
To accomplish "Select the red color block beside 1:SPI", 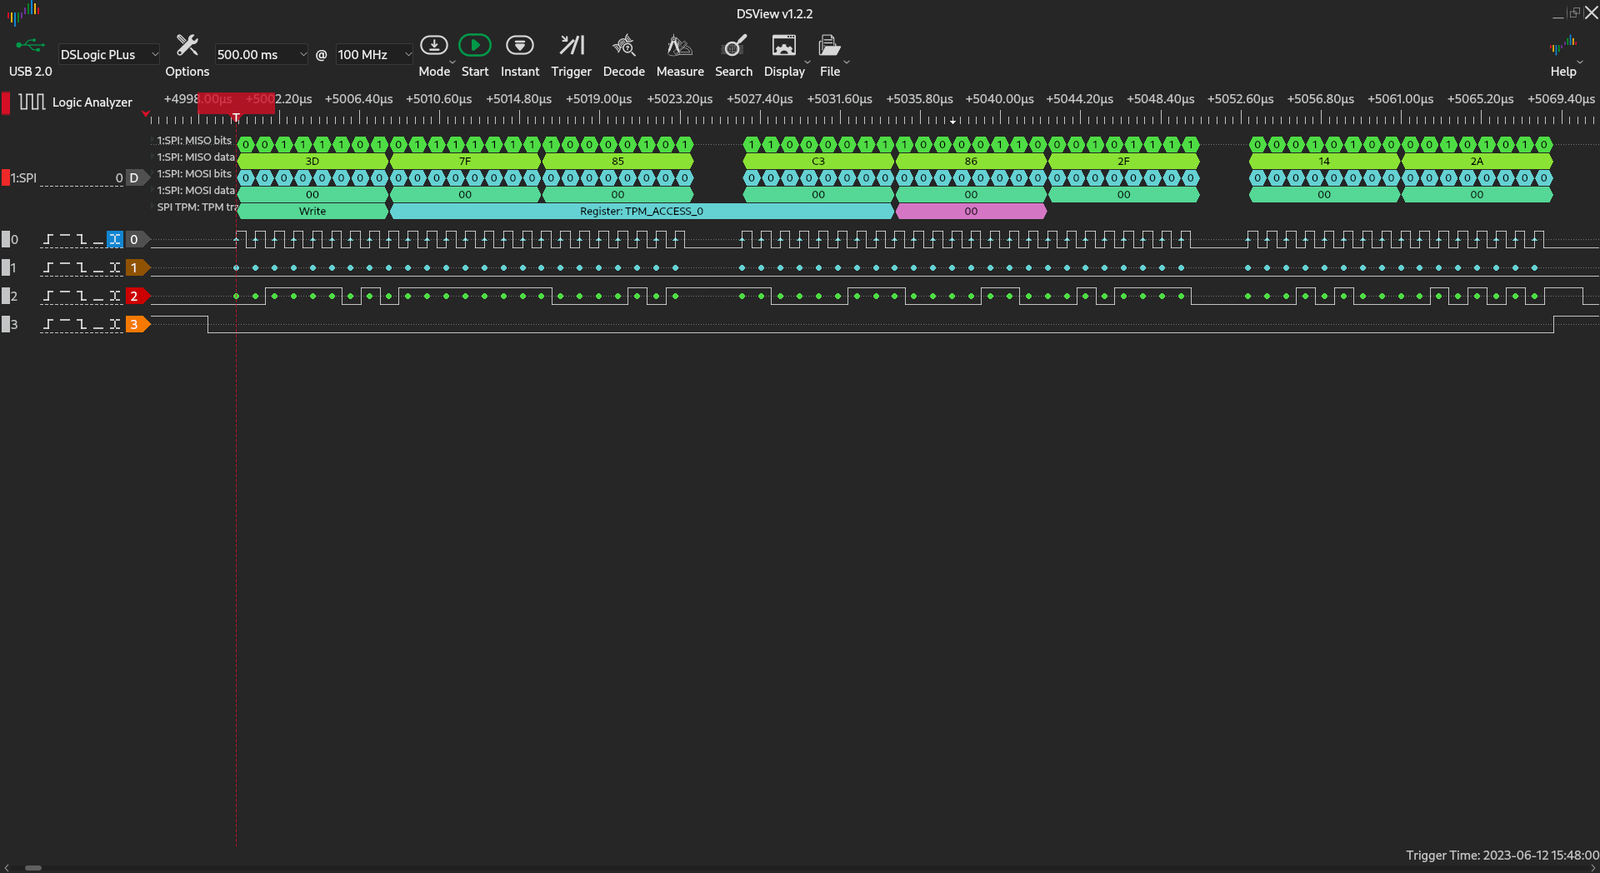I will [6, 177].
